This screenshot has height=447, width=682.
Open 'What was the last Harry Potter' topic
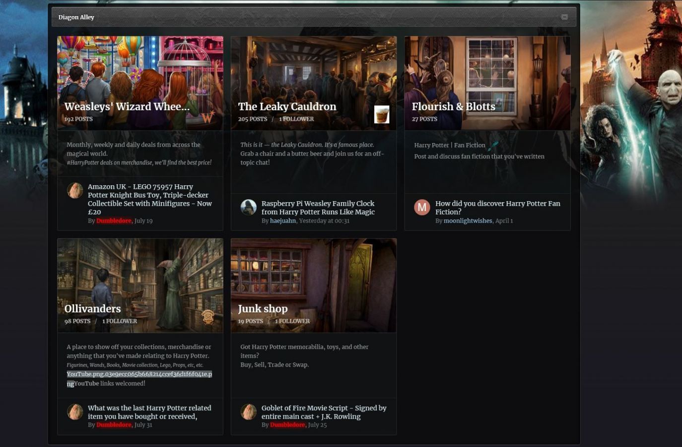[149, 412]
